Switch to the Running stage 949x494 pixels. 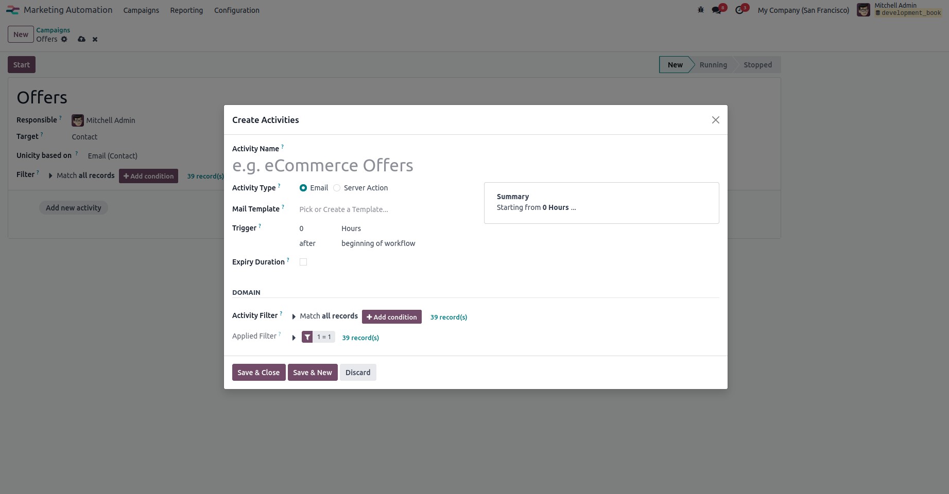pos(713,64)
